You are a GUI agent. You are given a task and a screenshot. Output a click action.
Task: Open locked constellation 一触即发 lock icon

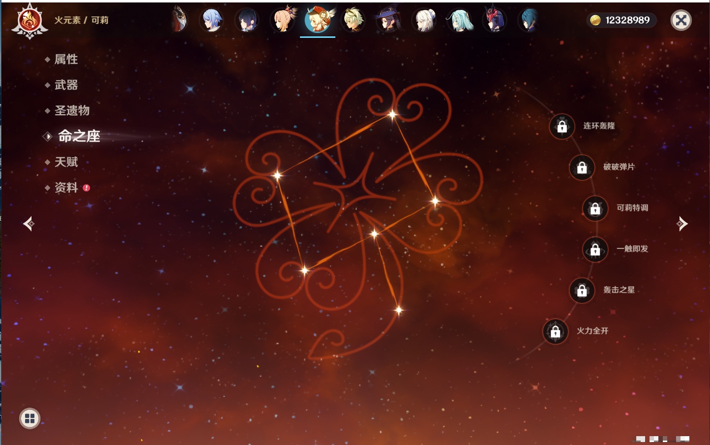[x=595, y=249]
